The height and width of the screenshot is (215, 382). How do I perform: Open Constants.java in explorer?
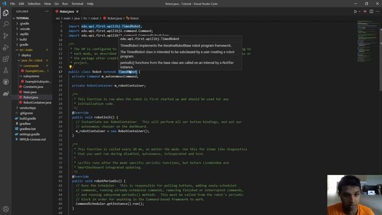click(32, 87)
